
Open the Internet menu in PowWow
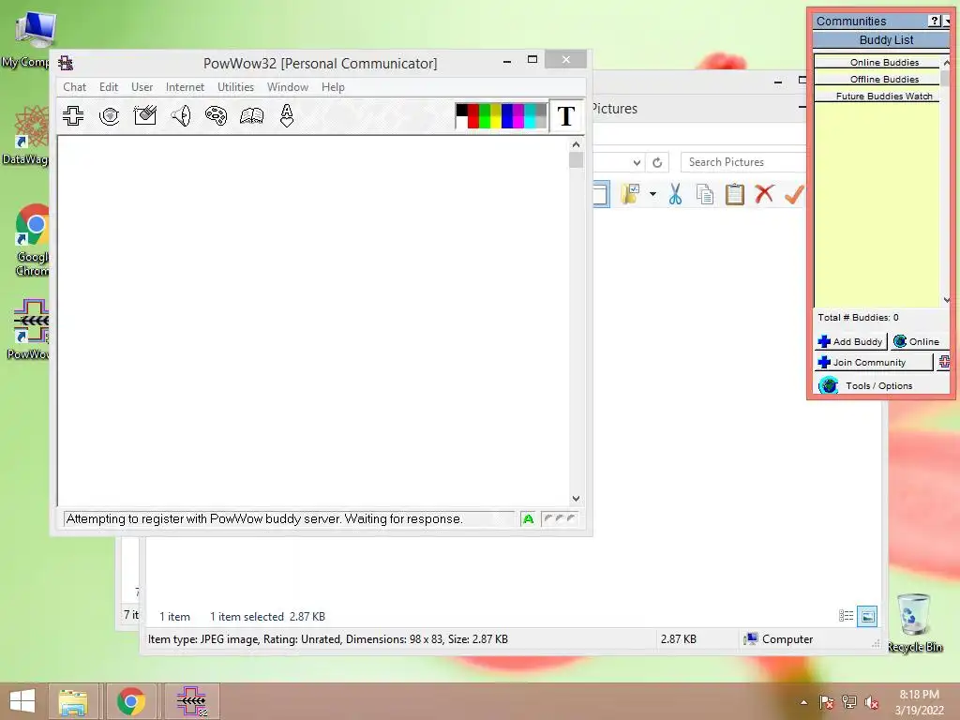pyautogui.click(x=185, y=87)
